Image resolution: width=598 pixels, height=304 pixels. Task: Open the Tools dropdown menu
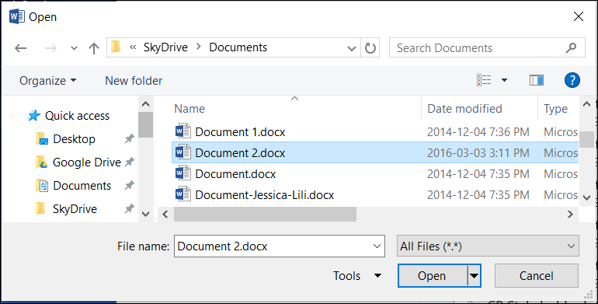[357, 276]
